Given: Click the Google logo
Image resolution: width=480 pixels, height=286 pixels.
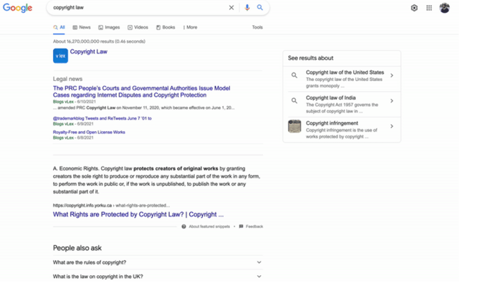Looking at the screenshot, I should click(17, 8).
